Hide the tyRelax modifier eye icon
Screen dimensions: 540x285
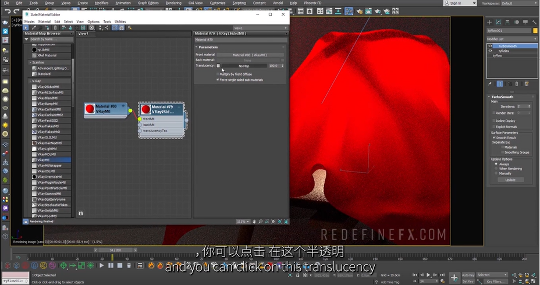(x=491, y=51)
